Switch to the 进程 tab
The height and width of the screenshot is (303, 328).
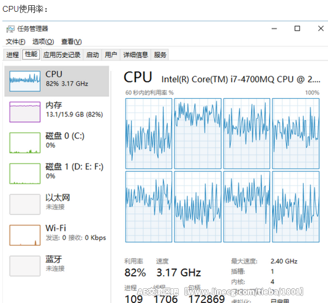click(12, 55)
